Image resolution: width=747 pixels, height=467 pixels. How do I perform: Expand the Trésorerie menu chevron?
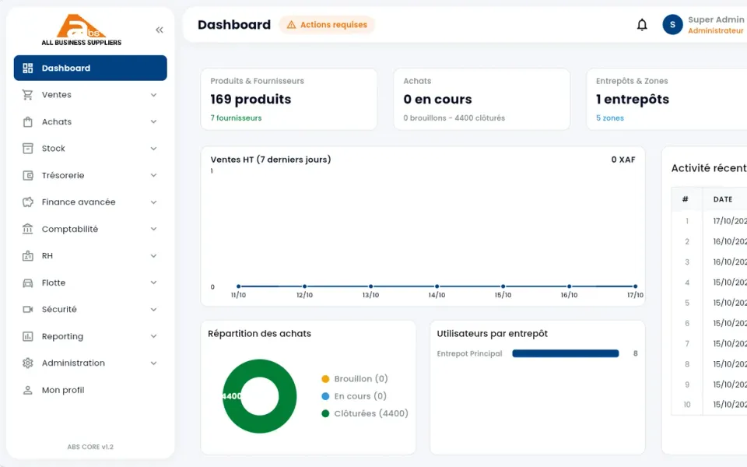pyautogui.click(x=153, y=175)
